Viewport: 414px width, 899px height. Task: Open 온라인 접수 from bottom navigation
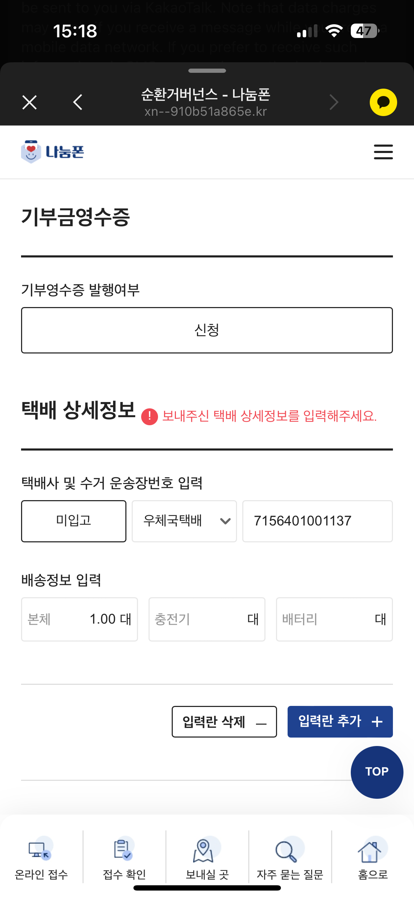click(41, 857)
